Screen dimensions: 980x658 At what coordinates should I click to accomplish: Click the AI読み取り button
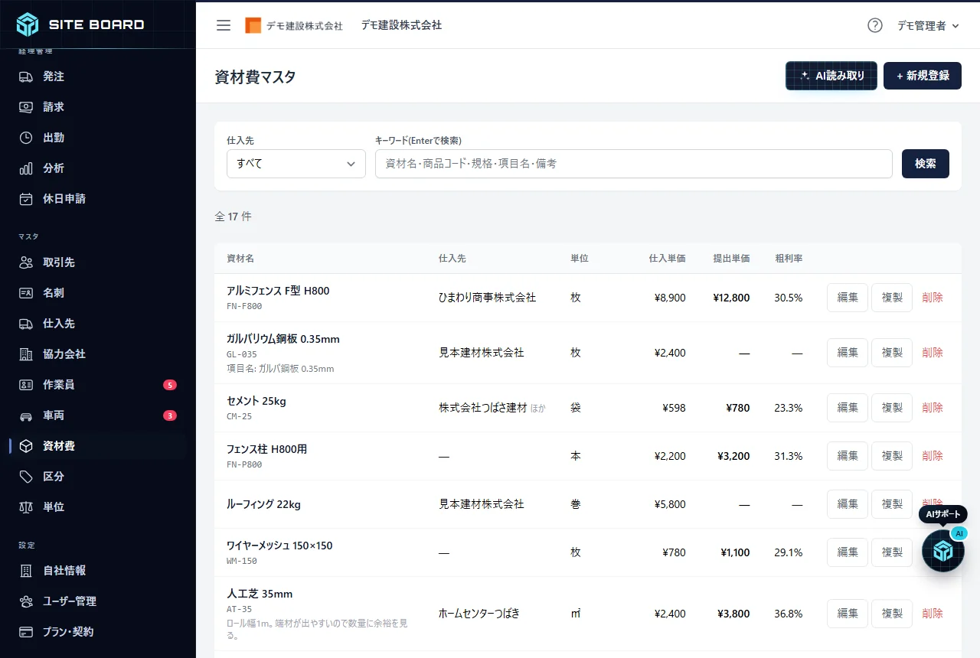coord(831,76)
